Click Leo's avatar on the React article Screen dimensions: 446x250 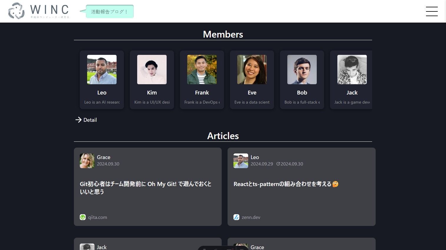(x=241, y=161)
